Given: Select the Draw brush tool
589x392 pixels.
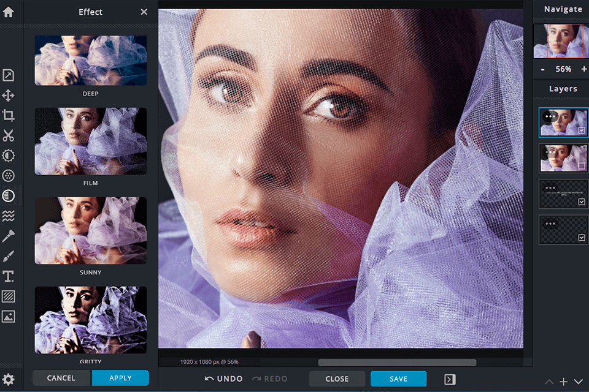Looking at the screenshot, I should tap(8, 256).
